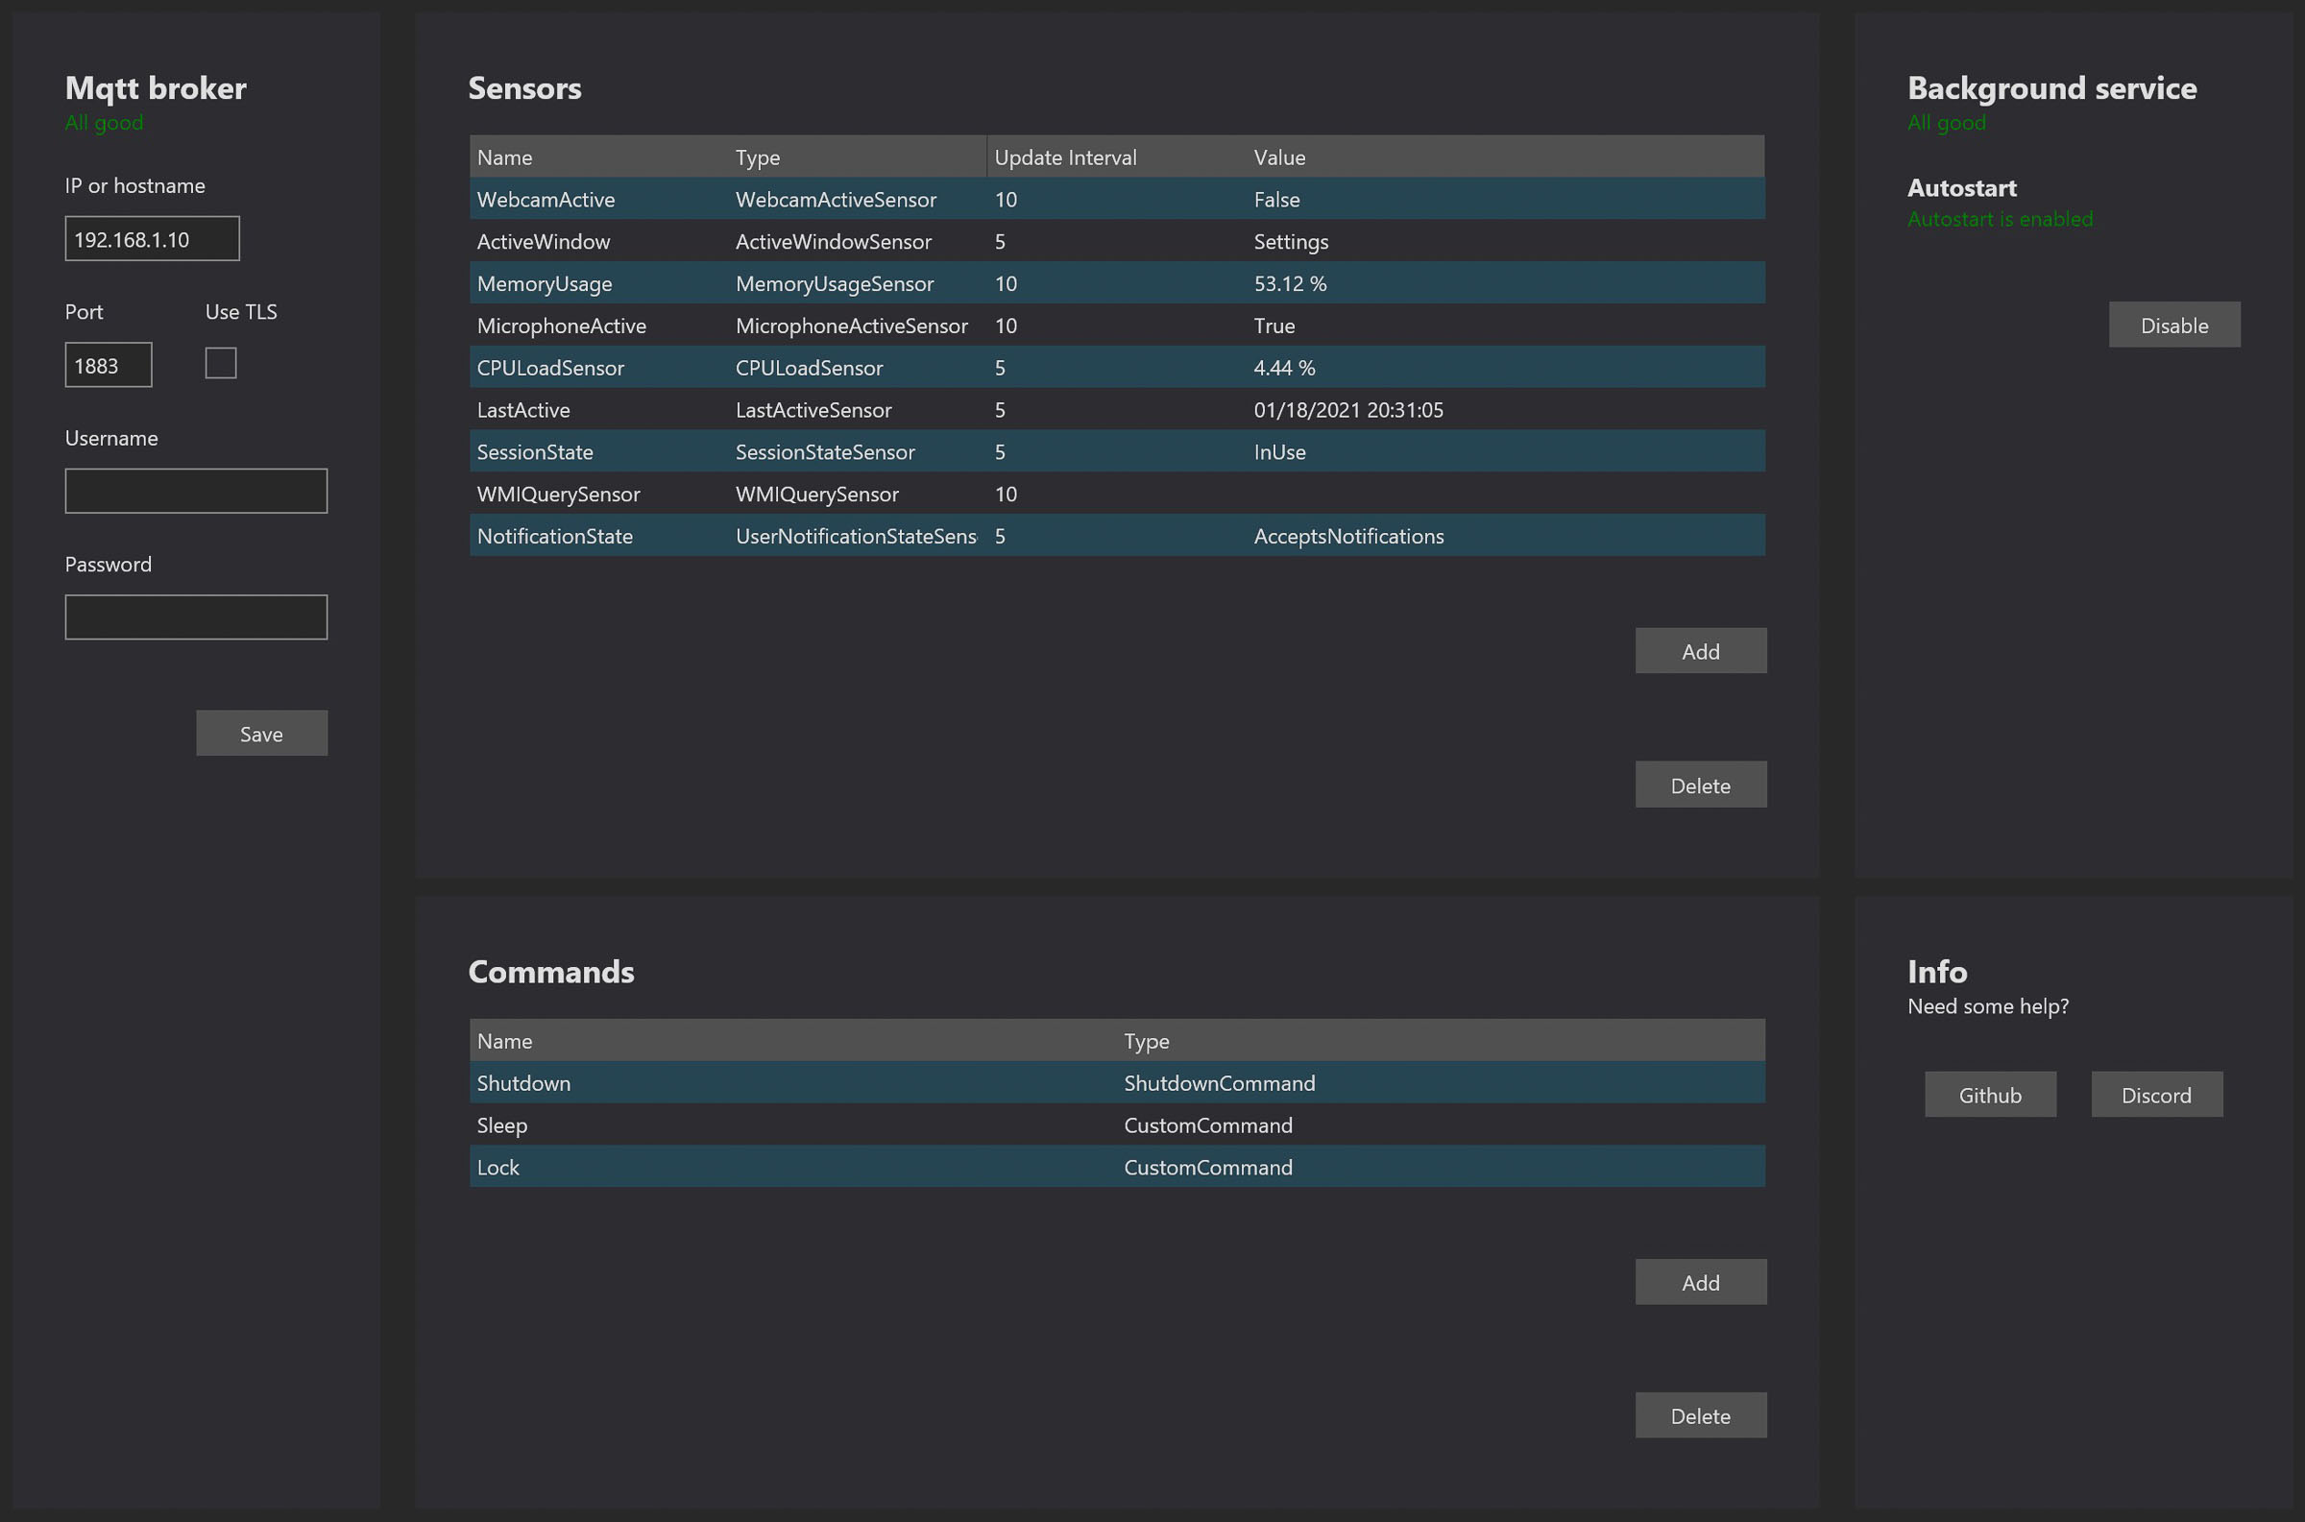
Task: Select the CPULoadSensor name cell
Action: (598, 368)
